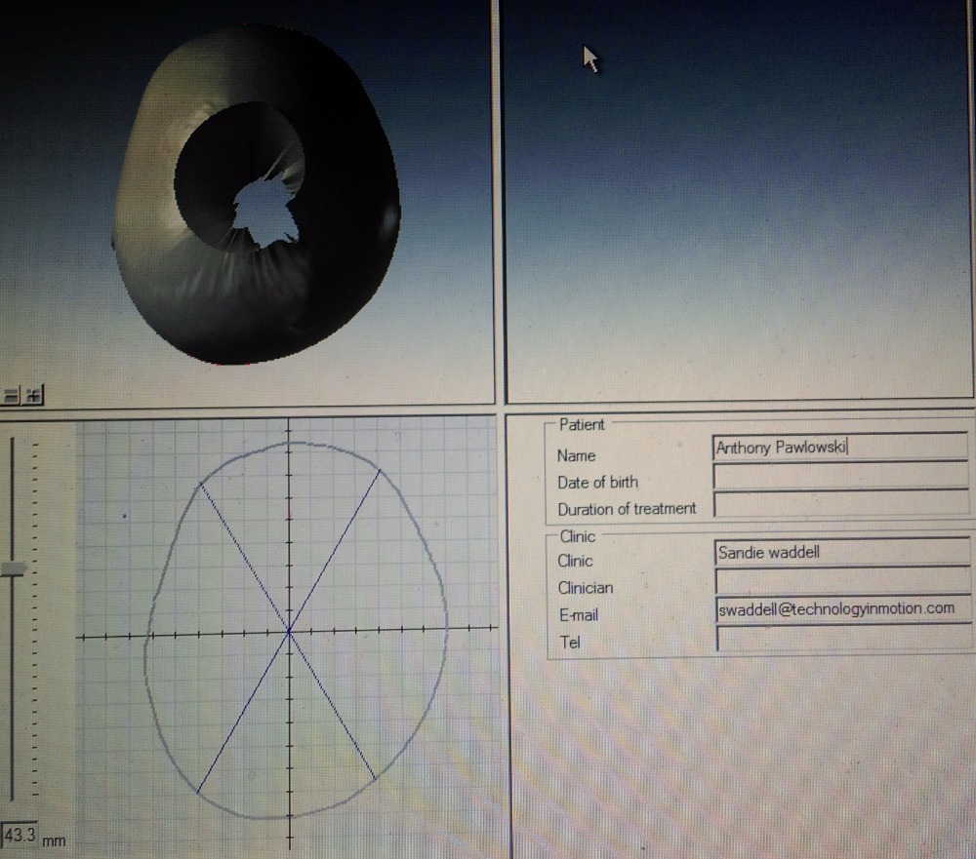Click the vertical slice height slider handle
This screenshot has height=859, width=976.
pos(13,569)
